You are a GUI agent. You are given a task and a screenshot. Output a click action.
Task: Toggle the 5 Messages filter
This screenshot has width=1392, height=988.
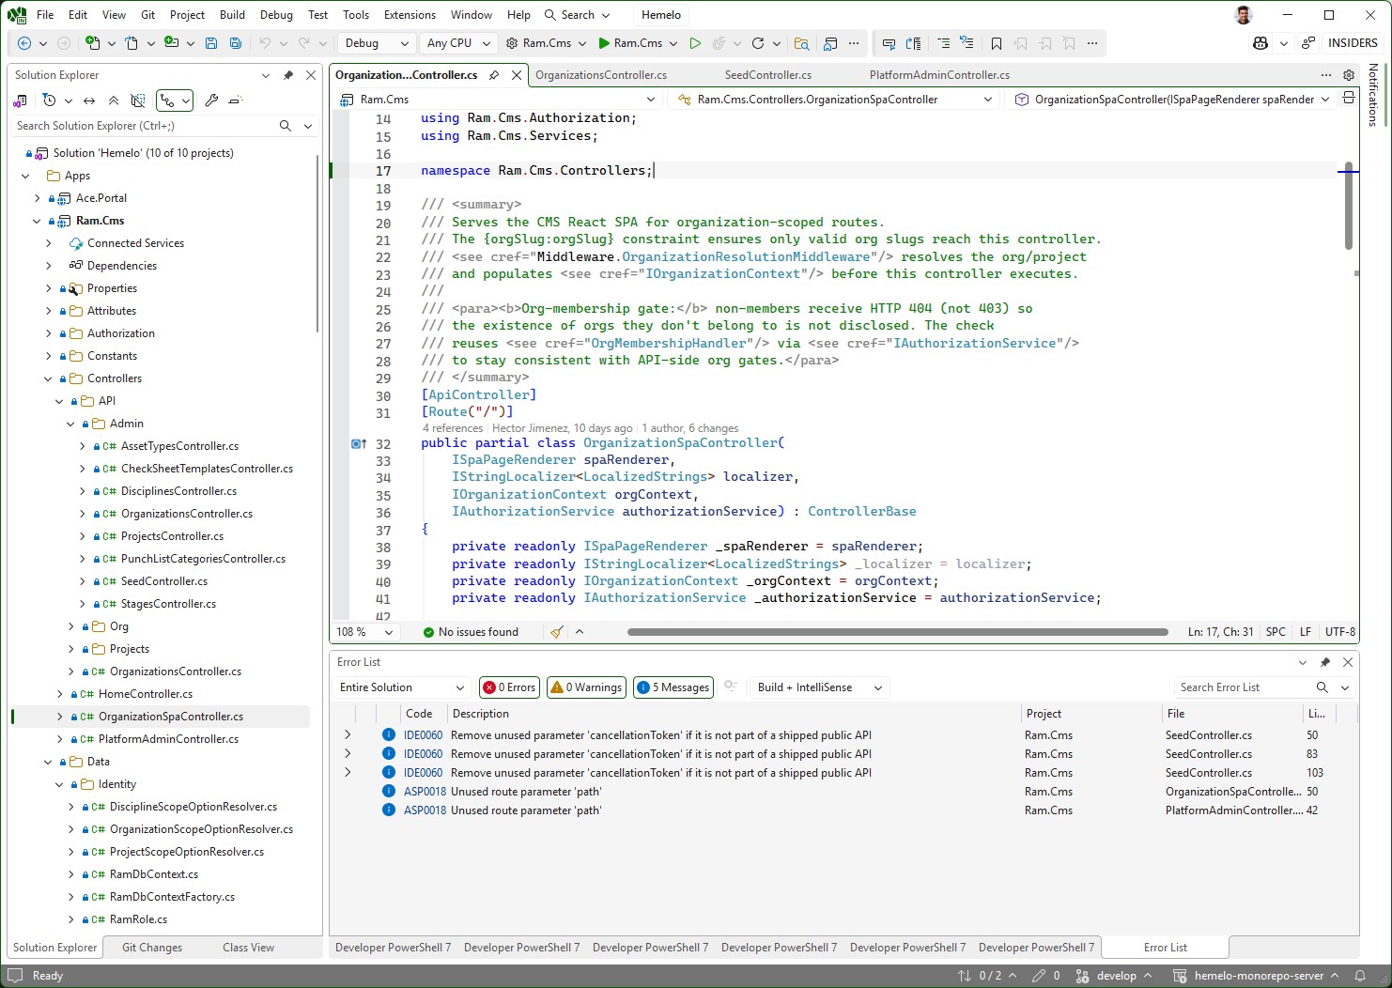(x=673, y=687)
